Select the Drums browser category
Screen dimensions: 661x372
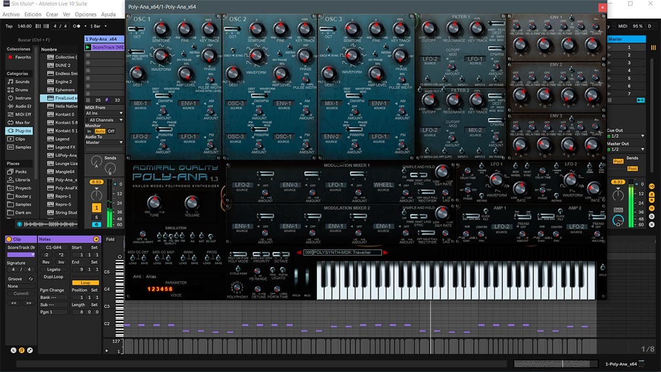pos(18,90)
